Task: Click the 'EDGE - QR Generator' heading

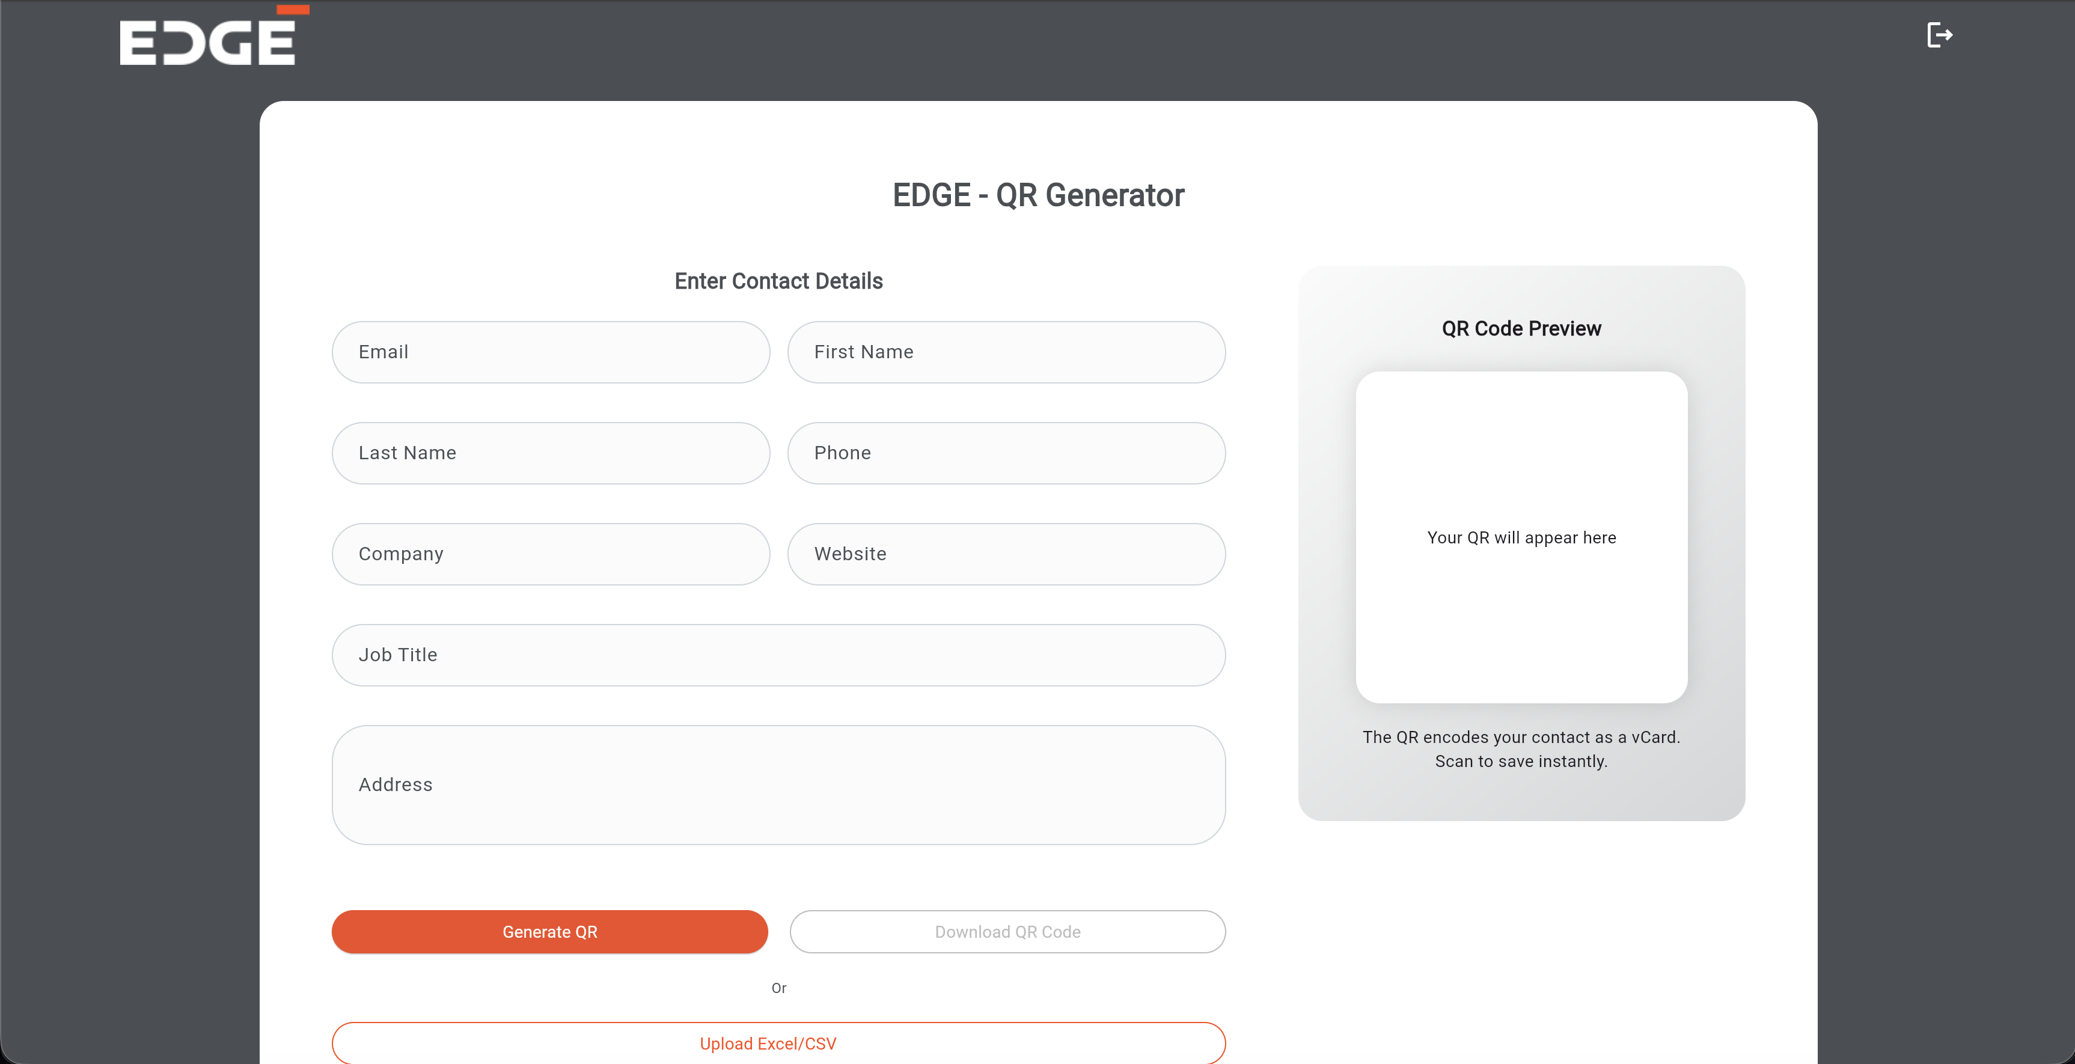Action: coord(1037,196)
